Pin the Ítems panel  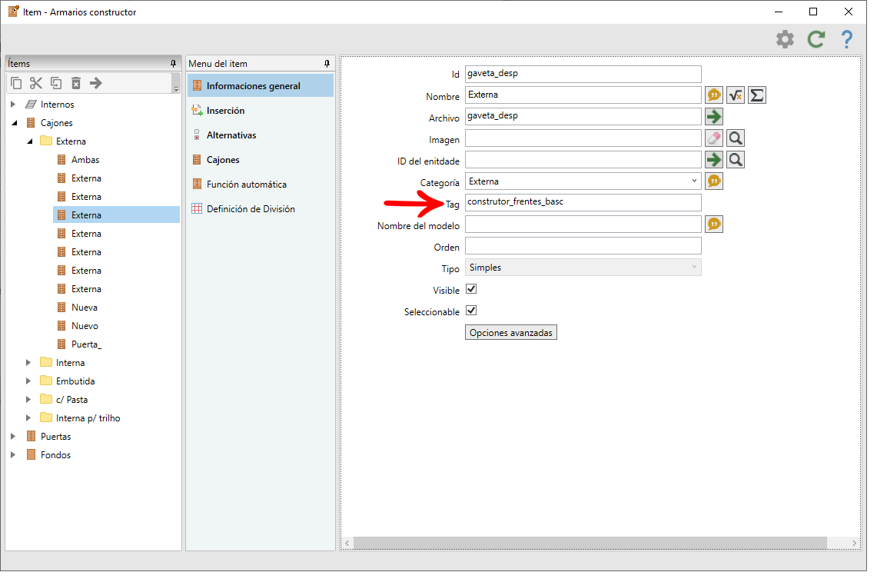(x=173, y=64)
